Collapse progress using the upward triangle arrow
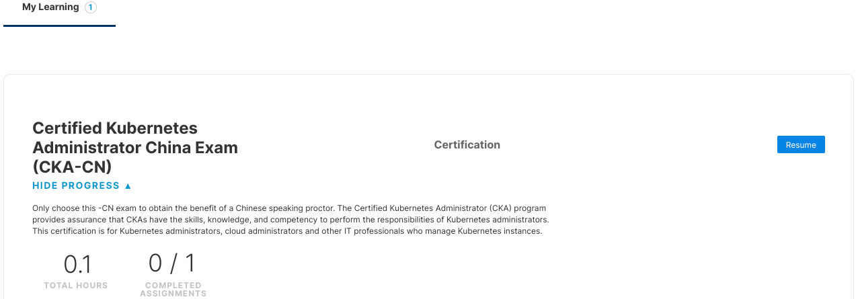This screenshot has height=299, width=858. 128,186
